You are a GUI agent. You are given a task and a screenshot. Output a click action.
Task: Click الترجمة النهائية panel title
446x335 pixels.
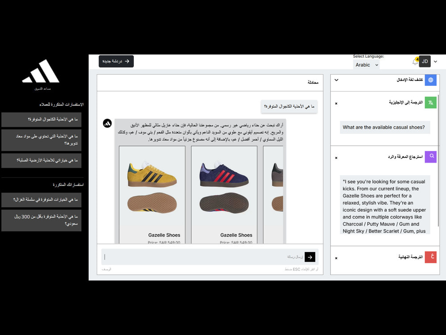click(x=410, y=257)
